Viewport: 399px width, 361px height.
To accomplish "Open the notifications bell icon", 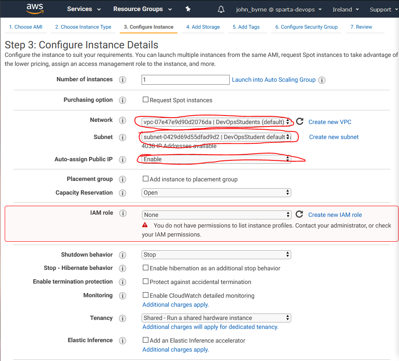I will pyautogui.click(x=221, y=9).
